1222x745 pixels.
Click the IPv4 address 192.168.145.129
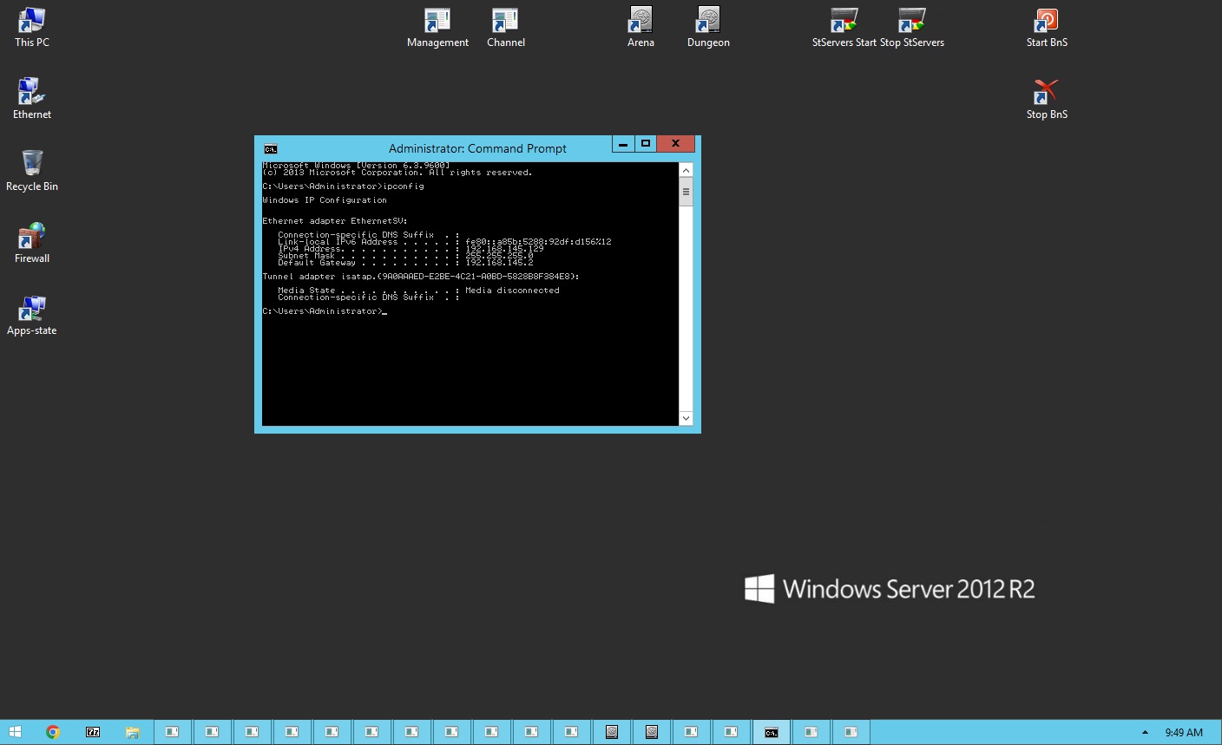click(x=504, y=249)
